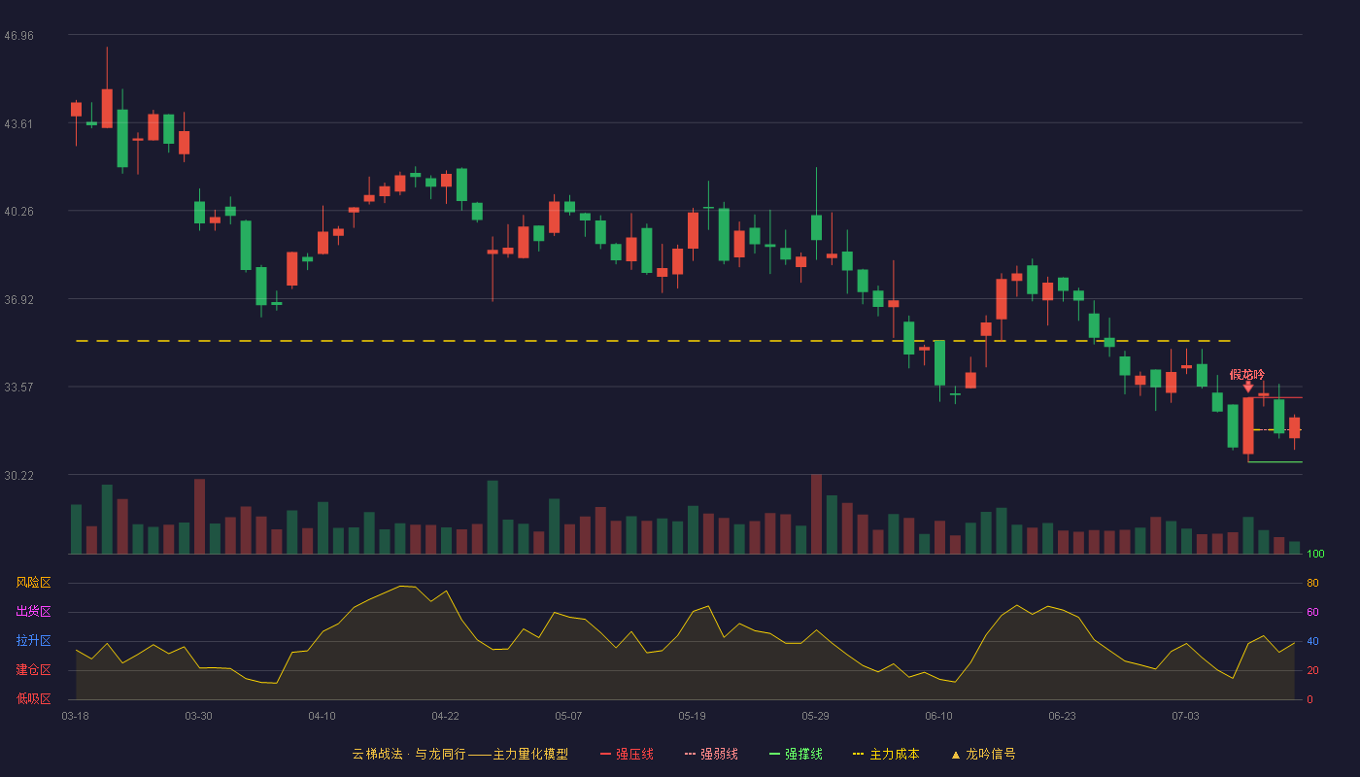Click the 03-18 date label
This screenshot has width=1360, height=777.
[x=75, y=716]
